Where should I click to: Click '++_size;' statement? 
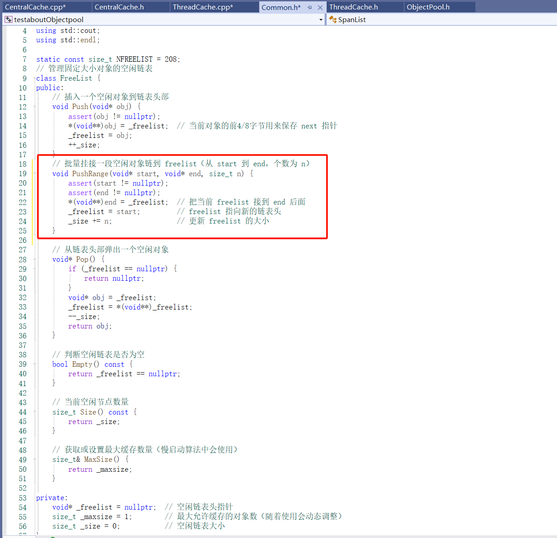pos(84,145)
